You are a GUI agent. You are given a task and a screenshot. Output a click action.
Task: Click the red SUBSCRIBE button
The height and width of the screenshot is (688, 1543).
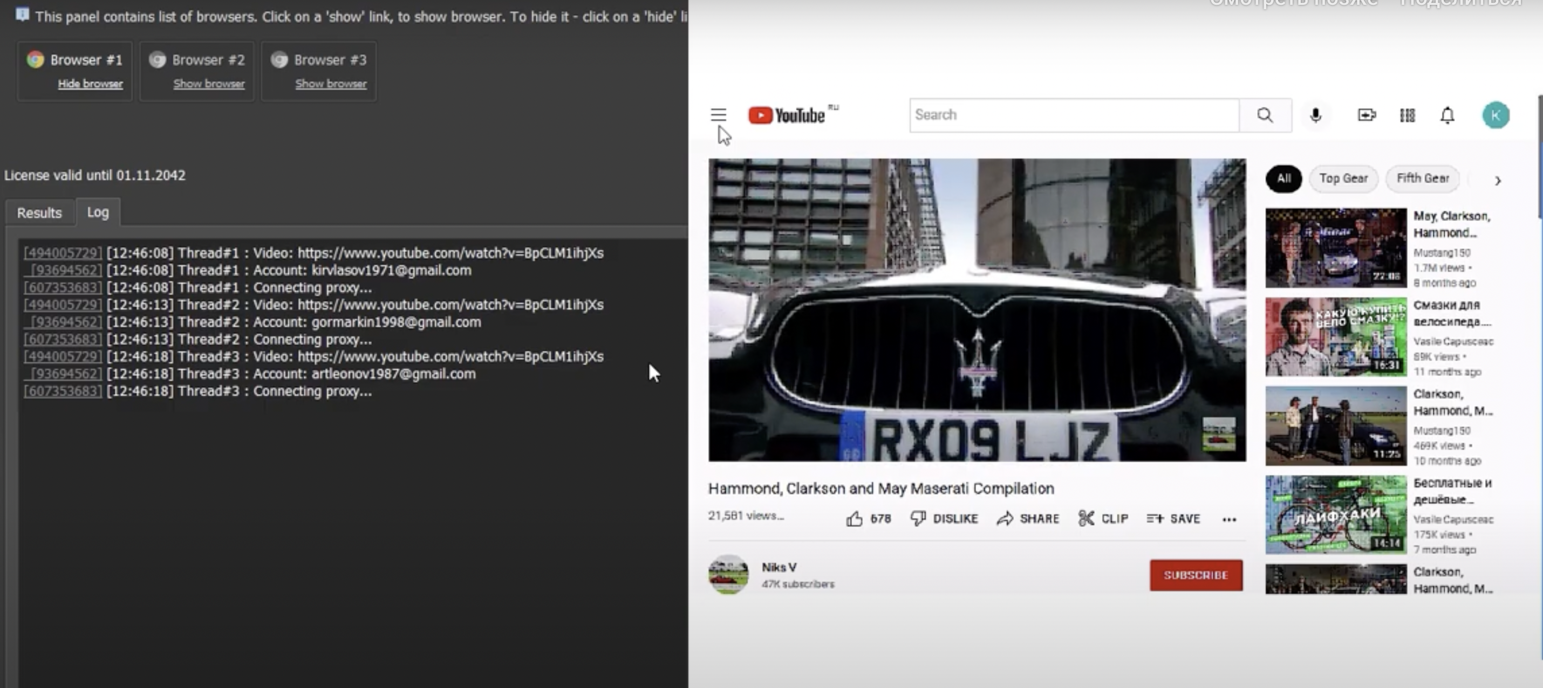click(1196, 575)
